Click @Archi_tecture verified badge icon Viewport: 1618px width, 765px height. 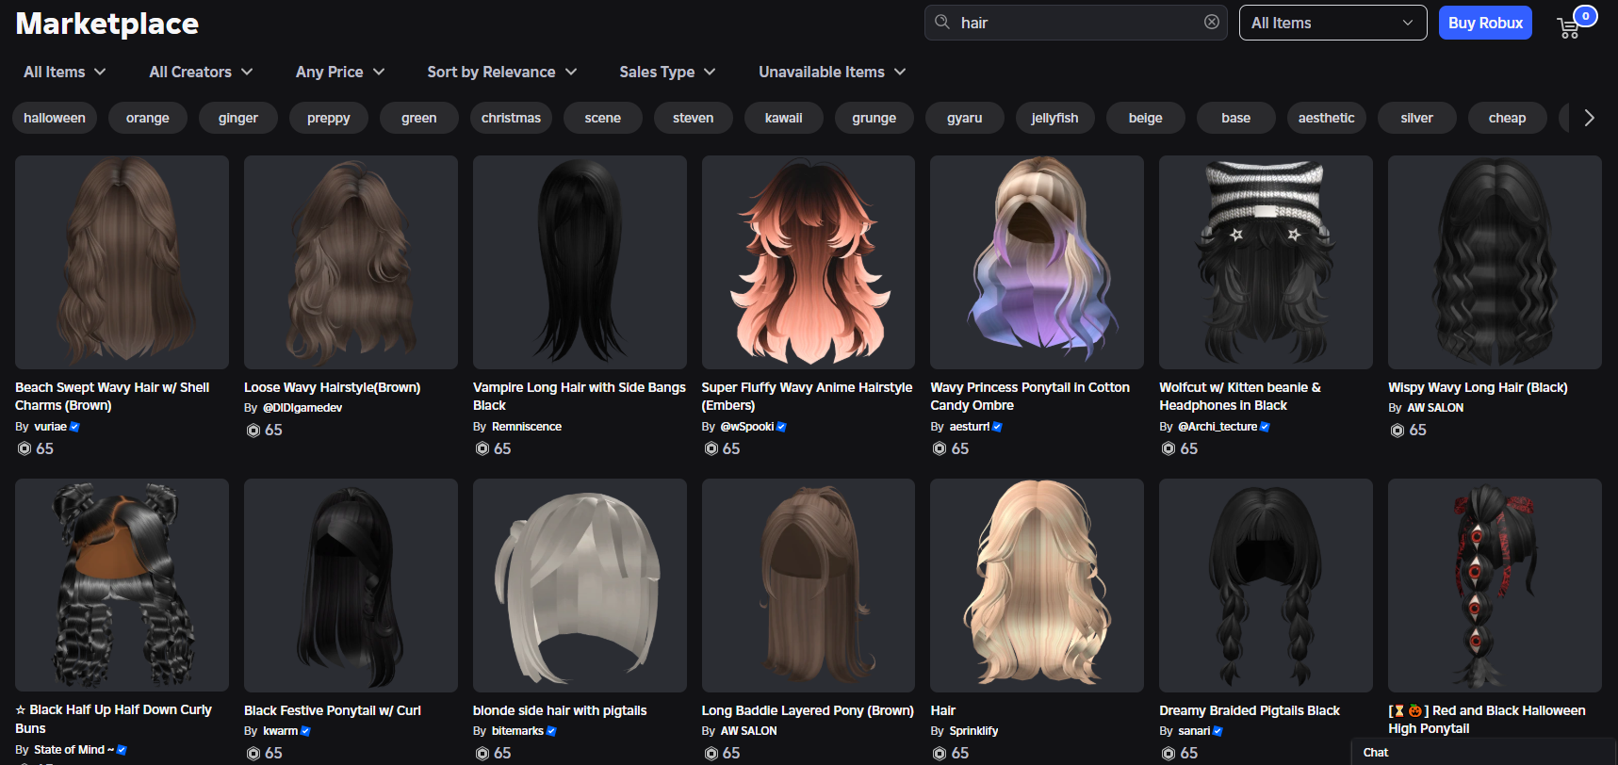coord(1265,427)
